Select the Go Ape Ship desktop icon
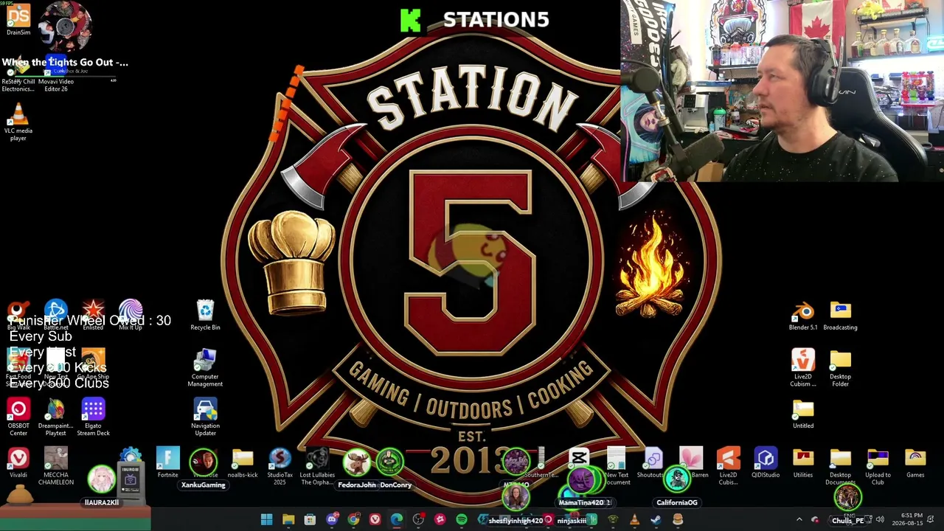The width and height of the screenshot is (944, 531). coord(93,365)
